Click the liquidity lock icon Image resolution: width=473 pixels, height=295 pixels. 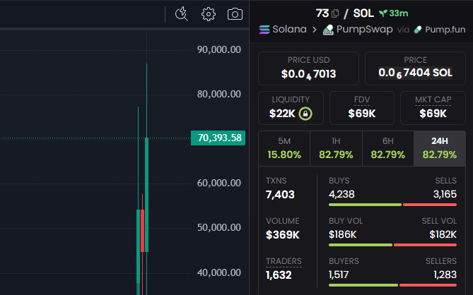point(305,114)
